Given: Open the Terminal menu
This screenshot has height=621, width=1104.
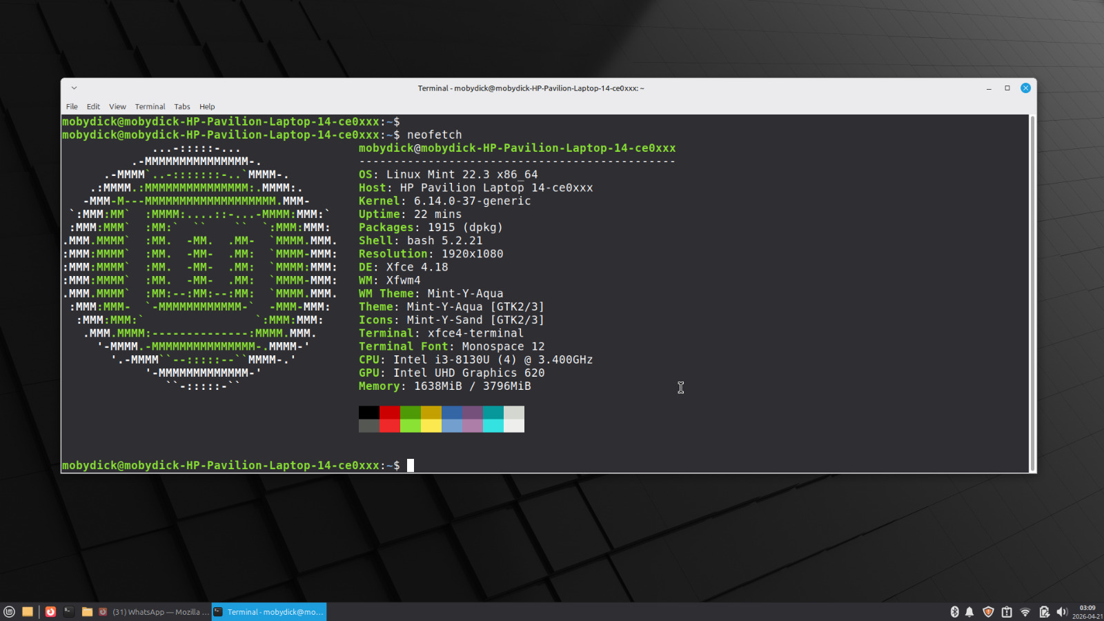Looking at the screenshot, I should point(150,107).
